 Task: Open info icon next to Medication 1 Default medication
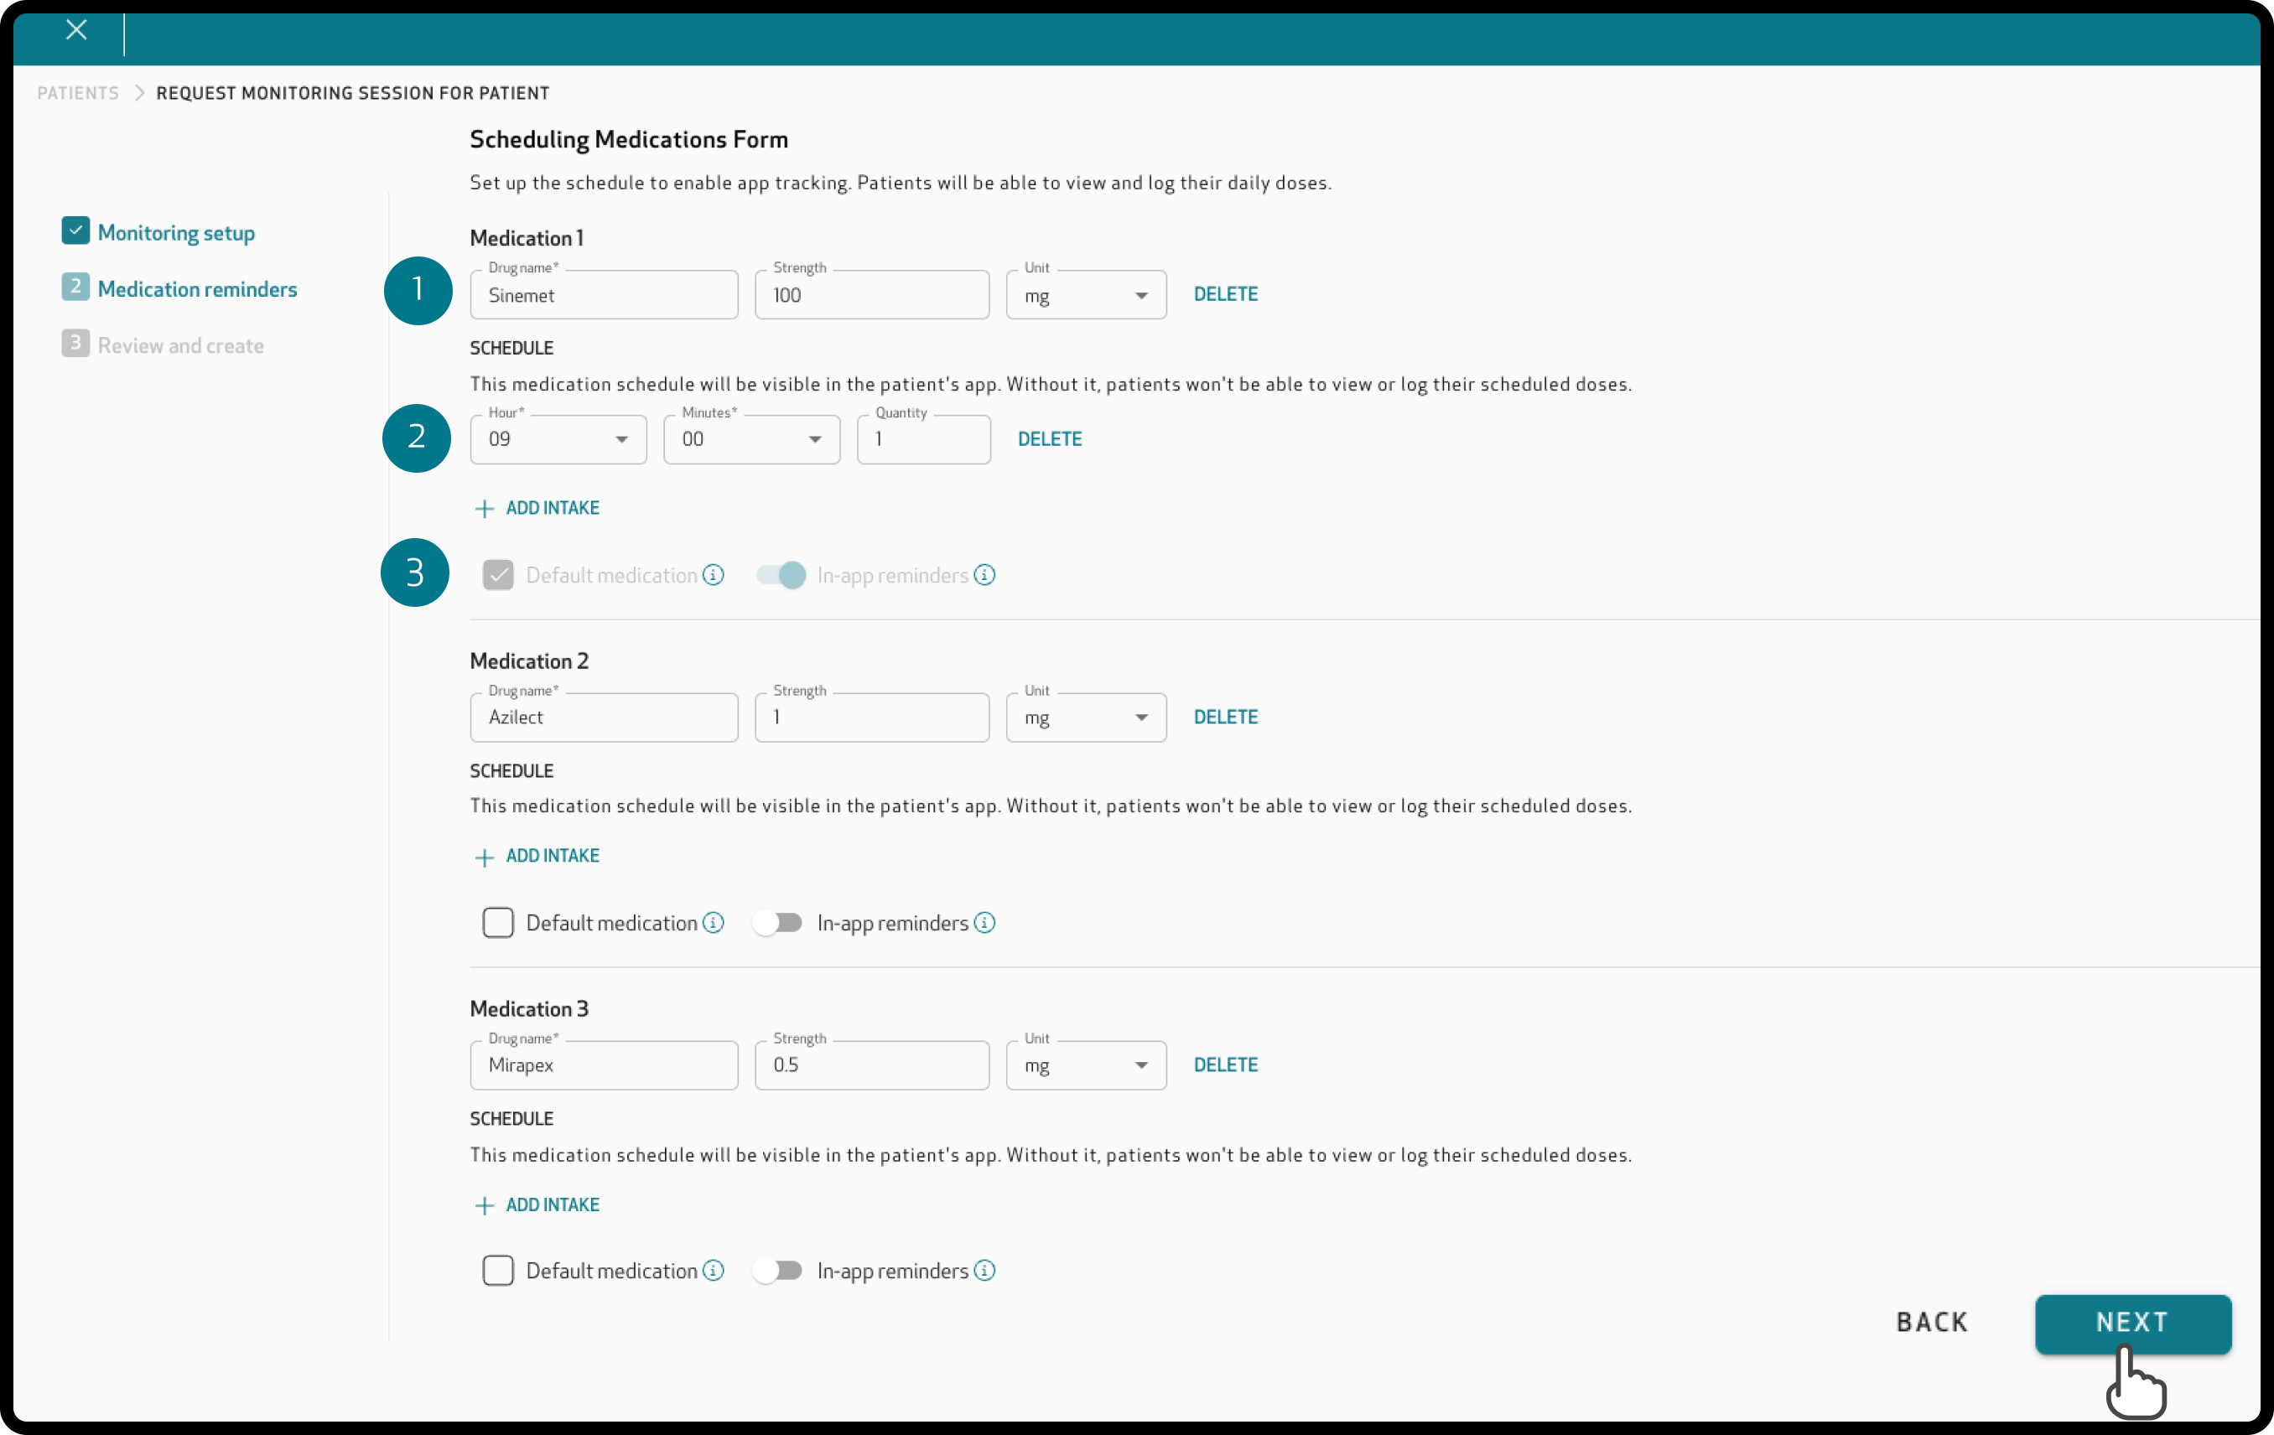point(714,575)
